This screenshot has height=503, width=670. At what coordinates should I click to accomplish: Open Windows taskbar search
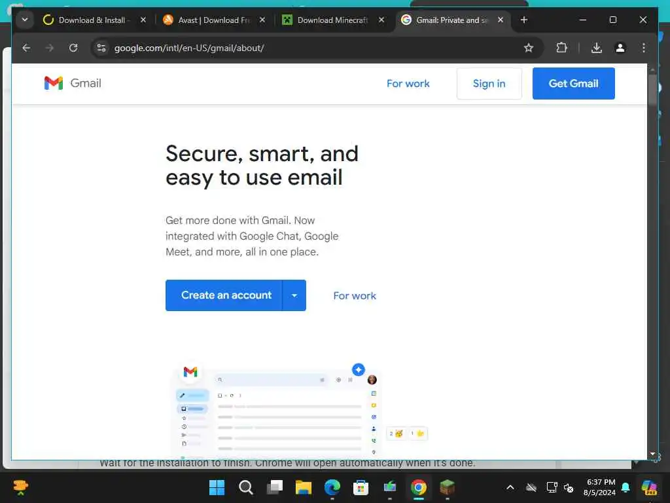tap(246, 487)
